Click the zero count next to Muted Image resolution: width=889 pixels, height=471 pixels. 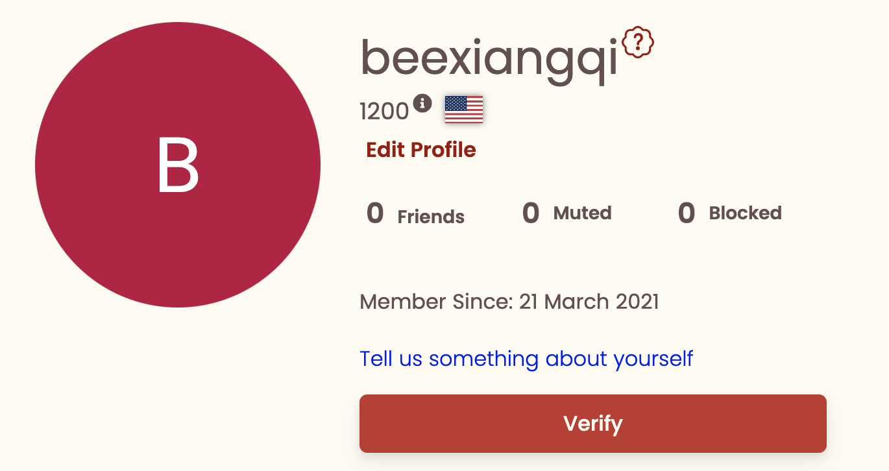coord(531,213)
